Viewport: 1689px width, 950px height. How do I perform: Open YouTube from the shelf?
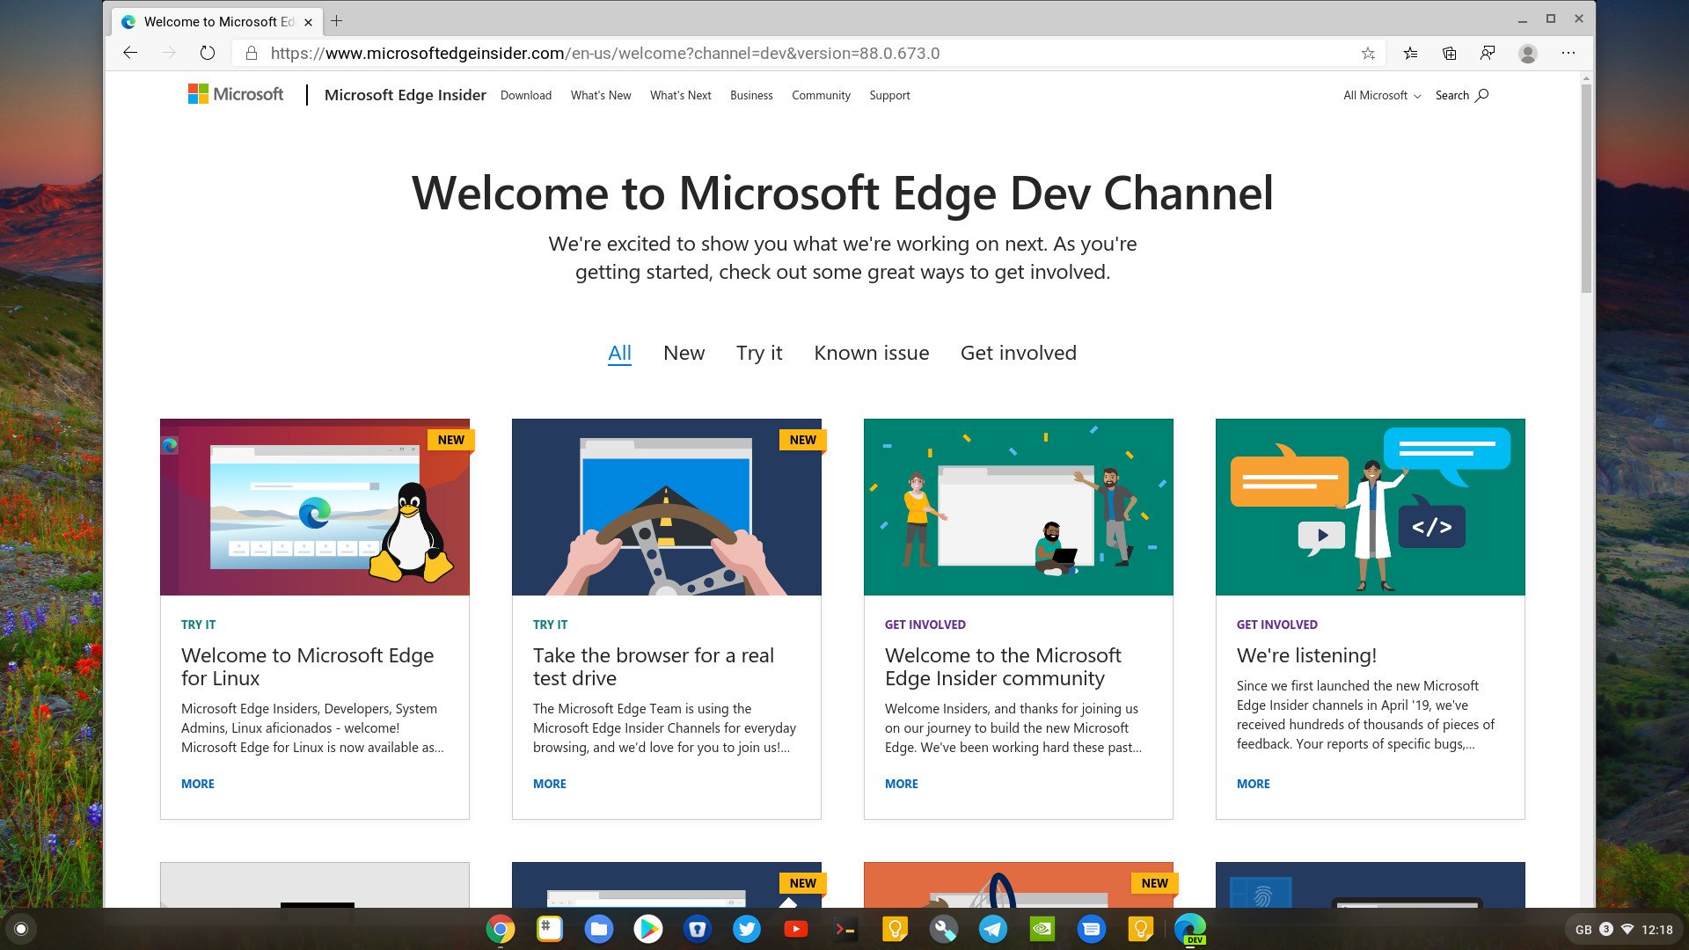pos(795,928)
